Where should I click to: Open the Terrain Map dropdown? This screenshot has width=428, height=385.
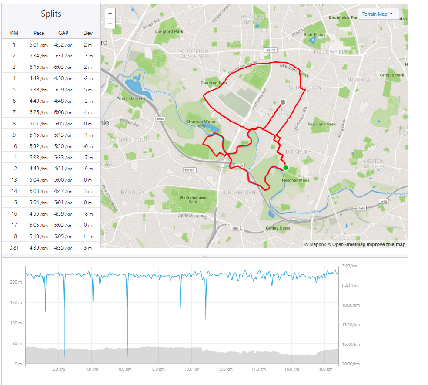(378, 14)
